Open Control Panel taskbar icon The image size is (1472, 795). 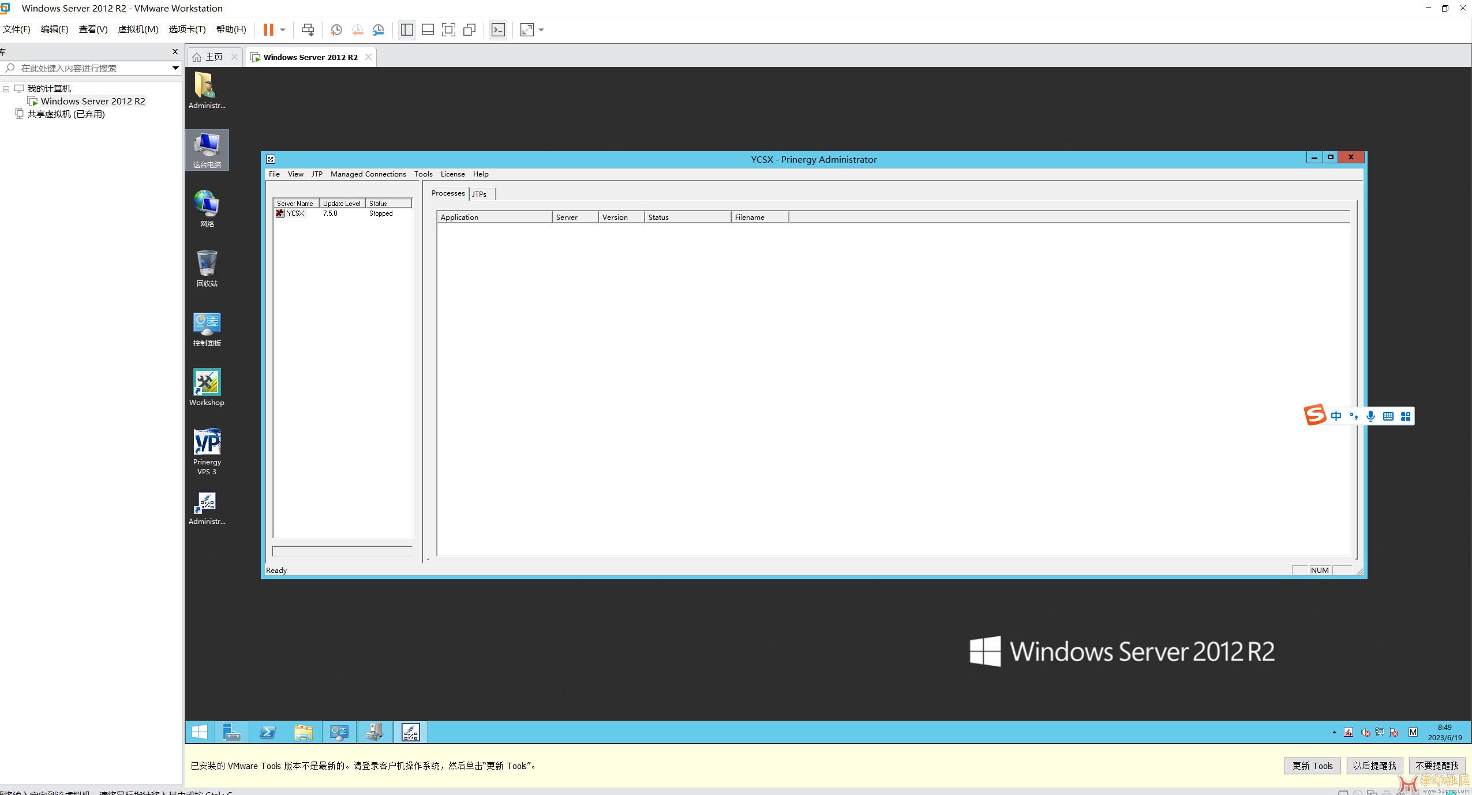coord(339,732)
